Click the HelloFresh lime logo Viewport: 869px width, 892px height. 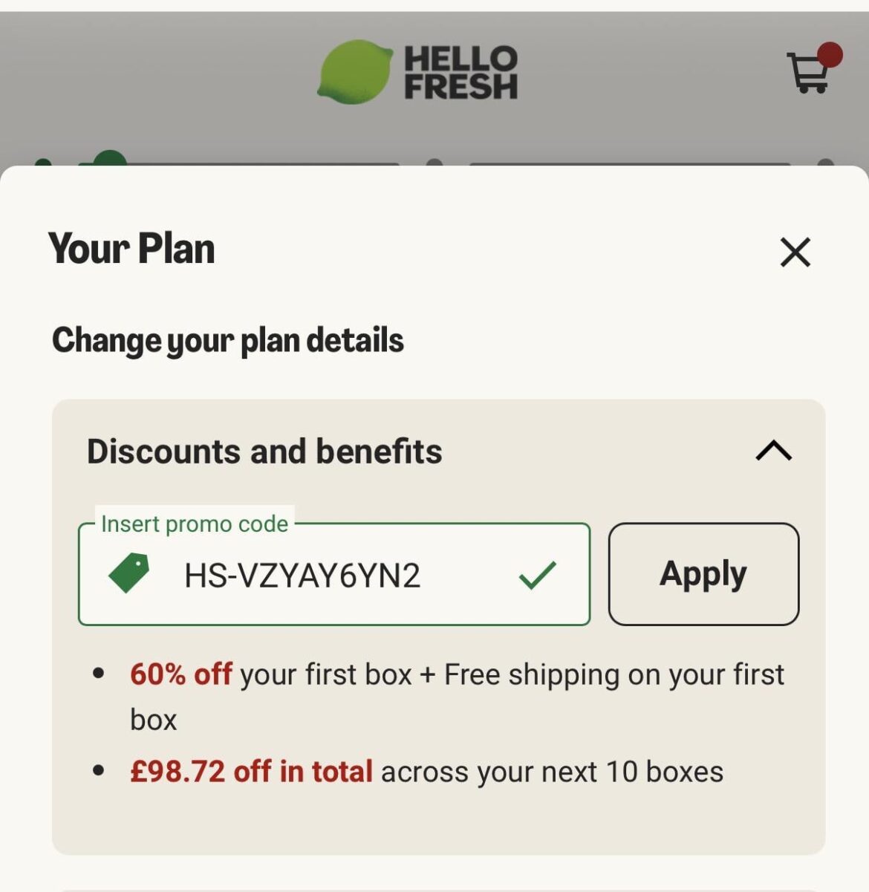[x=357, y=71]
